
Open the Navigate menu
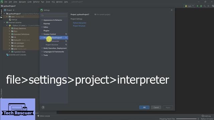(22, 2)
